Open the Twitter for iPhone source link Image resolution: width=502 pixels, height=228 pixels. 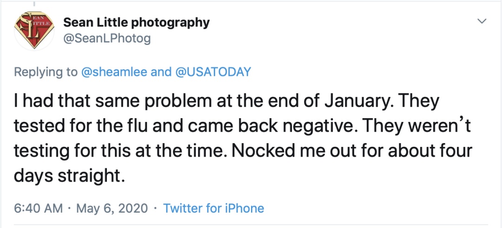(x=213, y=209)
